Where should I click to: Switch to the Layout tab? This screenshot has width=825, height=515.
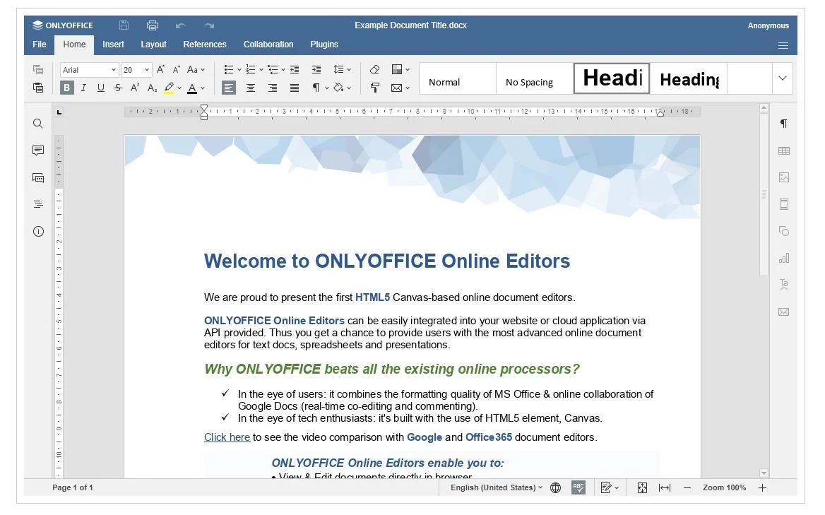click(154, 45)
